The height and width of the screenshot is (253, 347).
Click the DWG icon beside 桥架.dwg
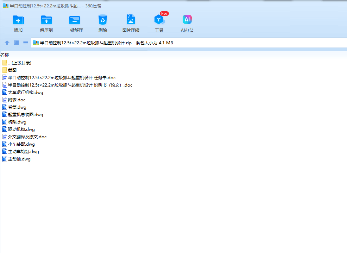[5, 122]
